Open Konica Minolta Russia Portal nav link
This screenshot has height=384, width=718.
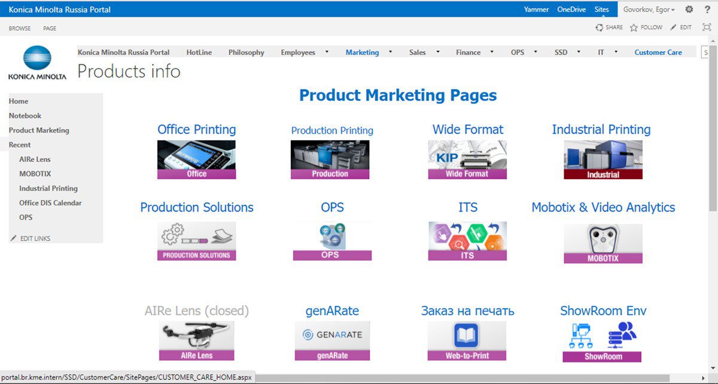(124, 53)
